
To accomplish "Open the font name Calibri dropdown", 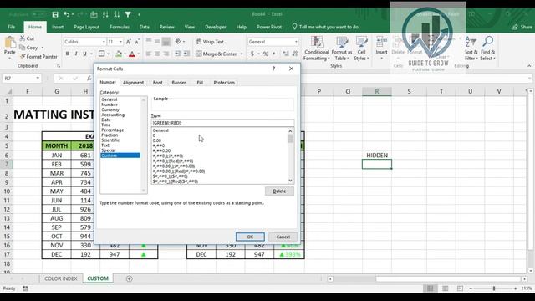I will pyautogui.click(x=104, y=42).
